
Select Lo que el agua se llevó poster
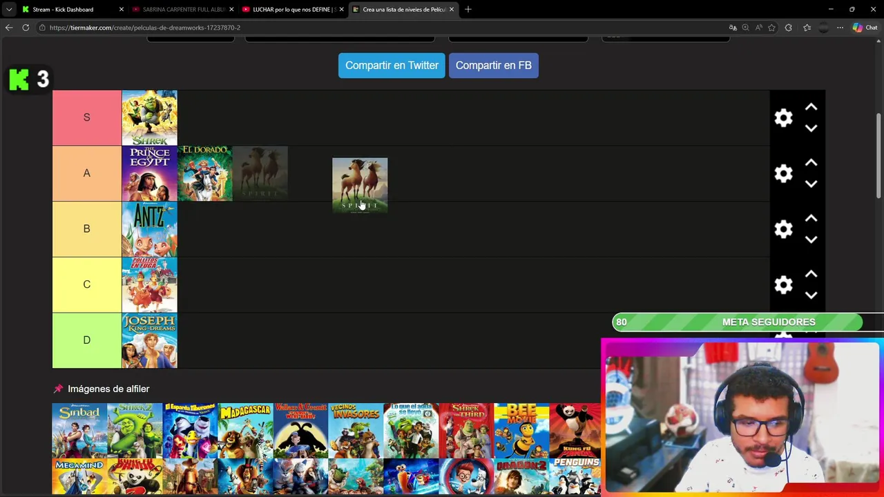[x=411, y=431]
